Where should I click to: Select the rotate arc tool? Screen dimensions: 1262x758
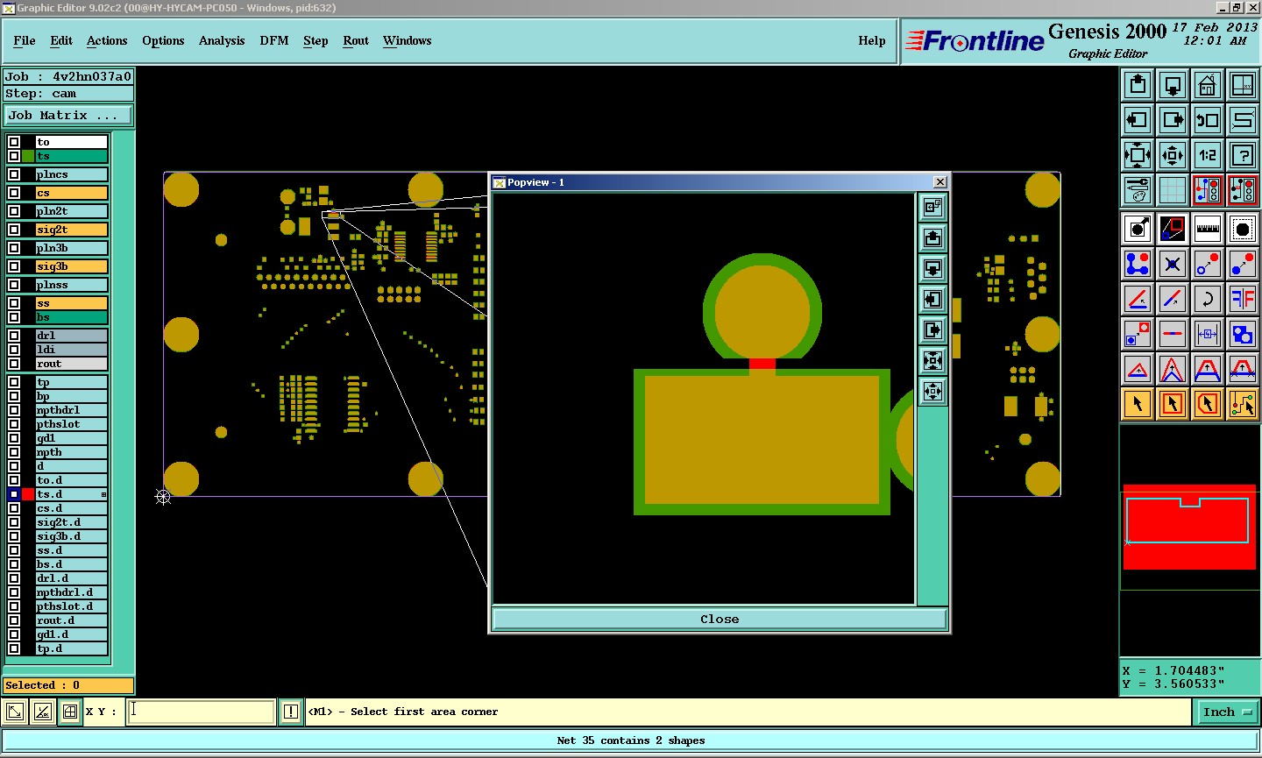point(1208,299)
